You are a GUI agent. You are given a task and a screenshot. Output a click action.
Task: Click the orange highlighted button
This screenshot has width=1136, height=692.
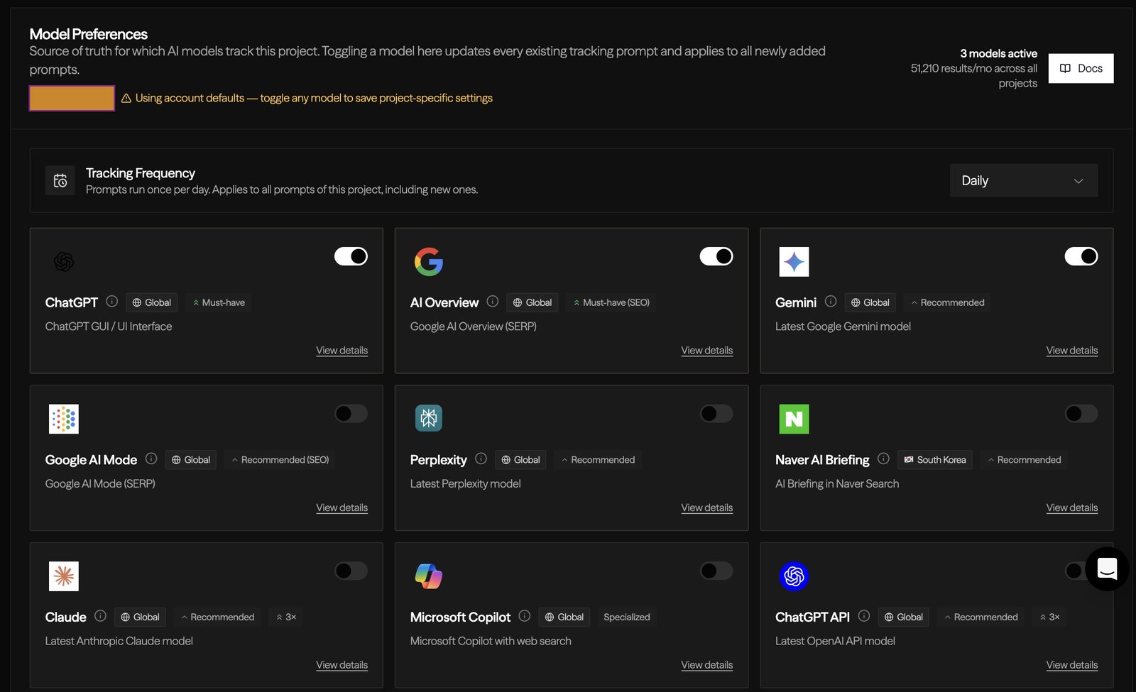[72, 98]
